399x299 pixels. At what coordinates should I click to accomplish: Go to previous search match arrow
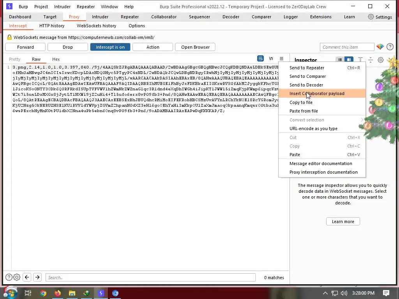coord(27,277)
